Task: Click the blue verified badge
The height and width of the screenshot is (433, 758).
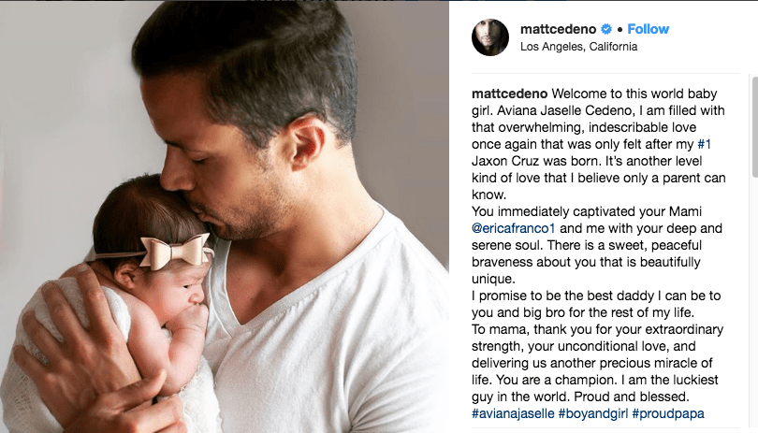Action: tap(606, 30)
